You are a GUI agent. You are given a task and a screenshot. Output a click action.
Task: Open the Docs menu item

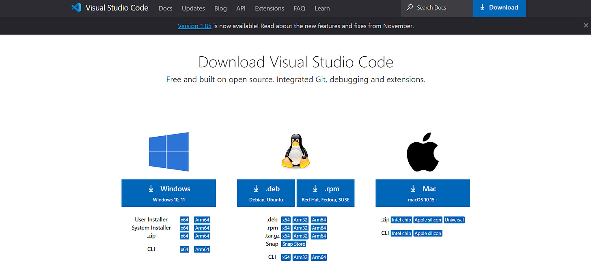pyautogui.click(x=166, y=8)
